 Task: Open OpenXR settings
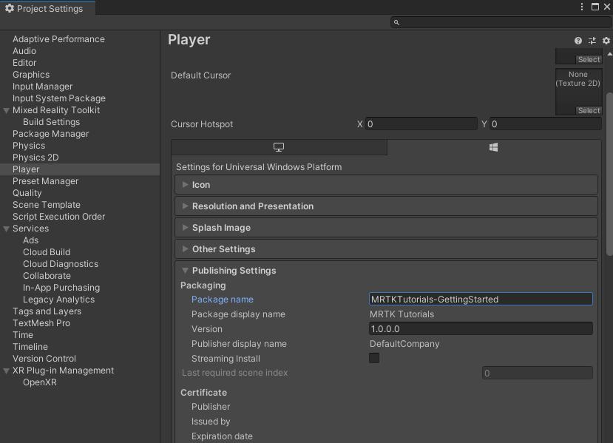click(x=39, y=382)
